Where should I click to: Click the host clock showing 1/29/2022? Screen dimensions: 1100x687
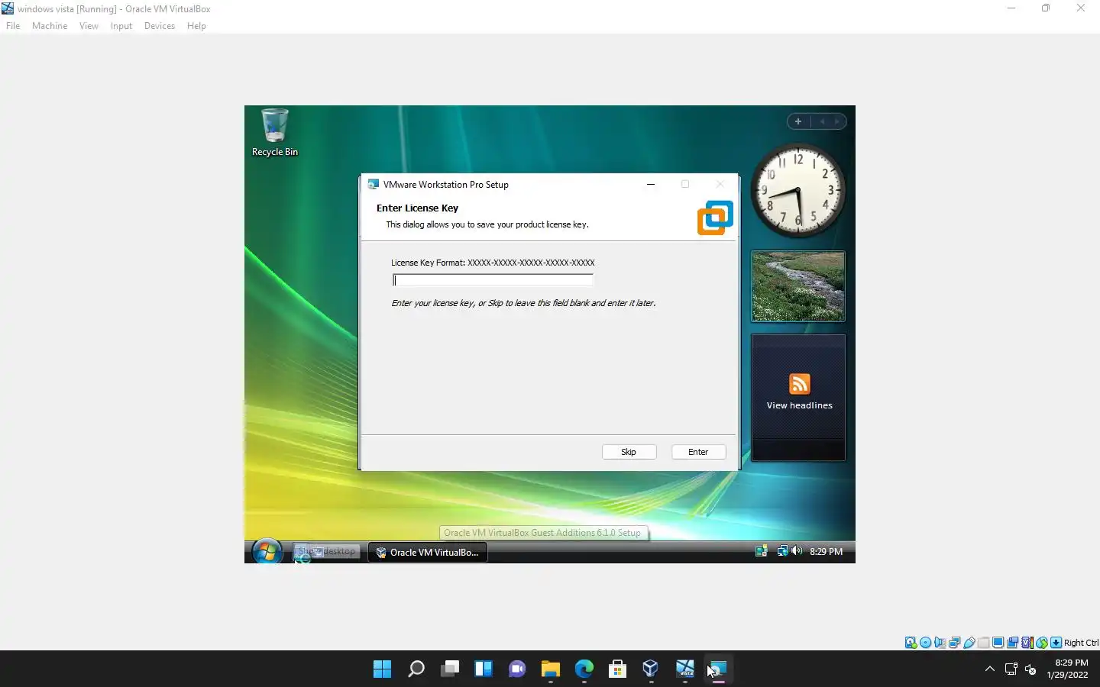[x=1067, y=669]
